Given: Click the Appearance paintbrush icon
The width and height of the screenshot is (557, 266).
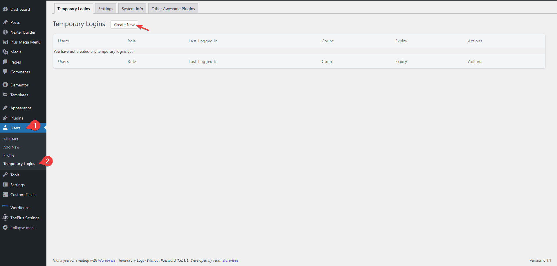Looking at the screenshot, I should [5, 108].
